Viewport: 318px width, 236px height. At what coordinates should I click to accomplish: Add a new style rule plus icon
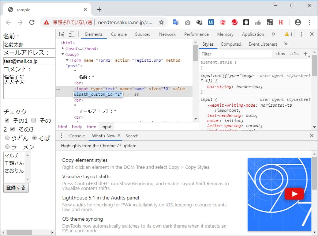pos(306,54)
